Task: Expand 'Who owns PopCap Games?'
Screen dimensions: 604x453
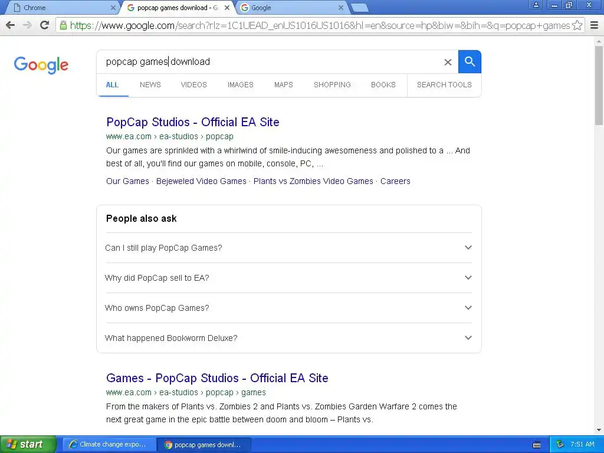Action: [288, 308]
